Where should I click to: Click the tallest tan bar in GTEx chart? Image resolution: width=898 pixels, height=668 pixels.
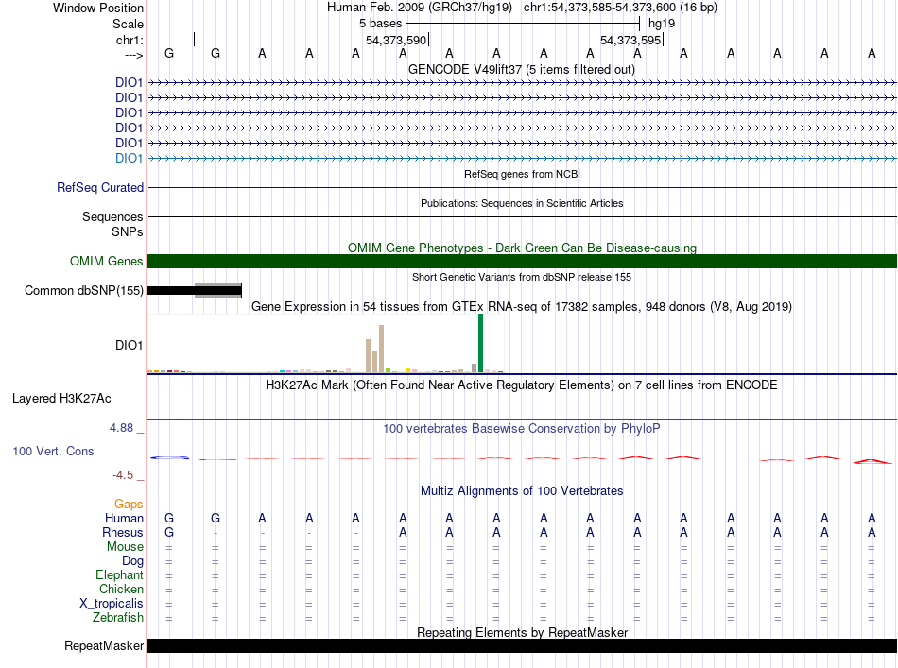pos(381,349)
